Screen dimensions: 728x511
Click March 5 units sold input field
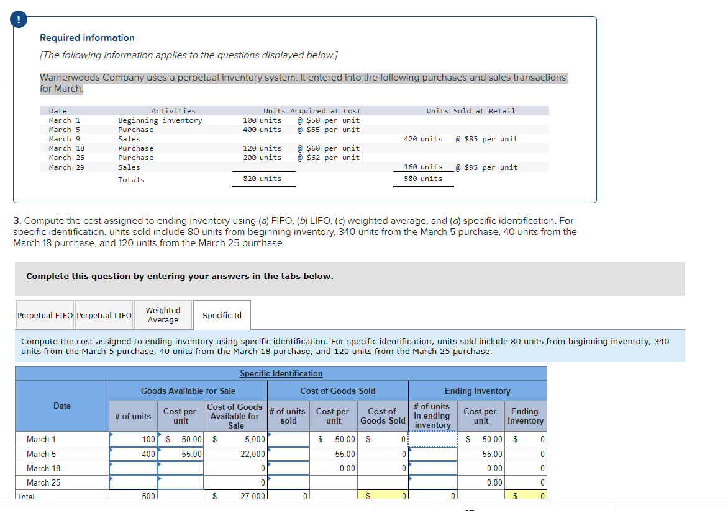pyautogui.click(x=288, y=454)
